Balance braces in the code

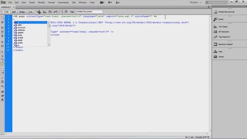[2, 46]
